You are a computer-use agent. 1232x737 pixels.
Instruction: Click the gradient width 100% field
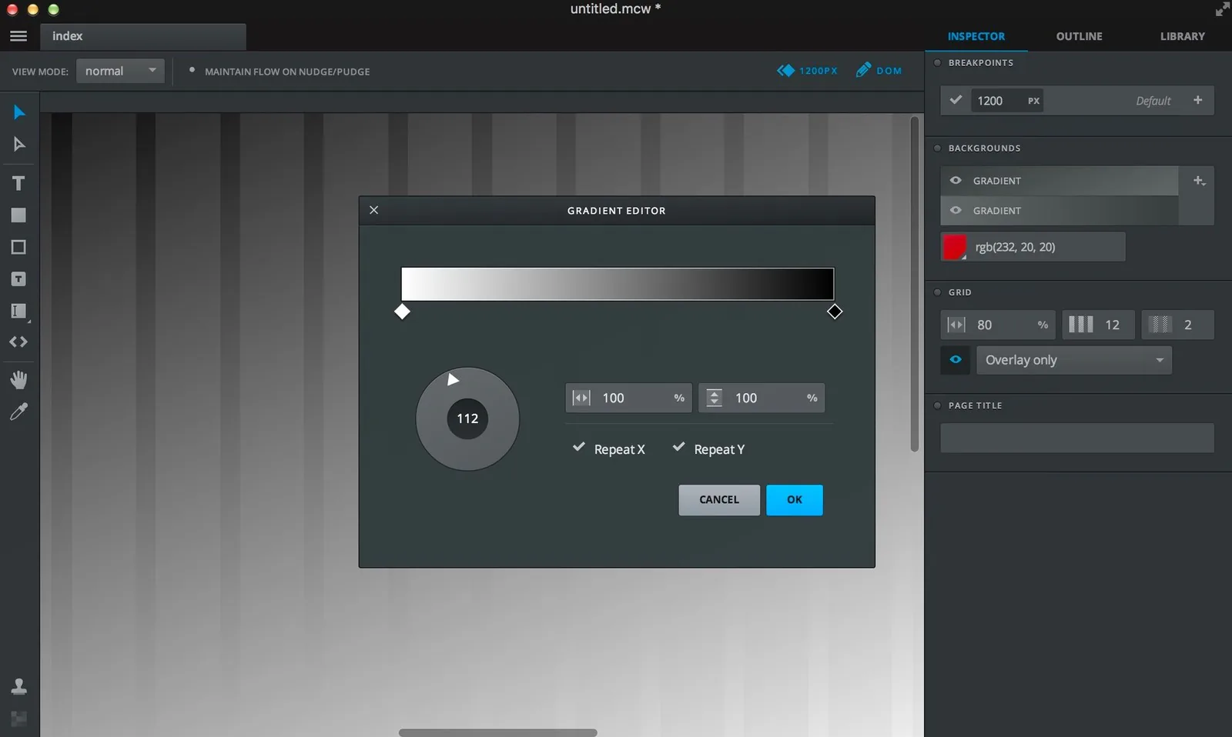pos(628,398)
